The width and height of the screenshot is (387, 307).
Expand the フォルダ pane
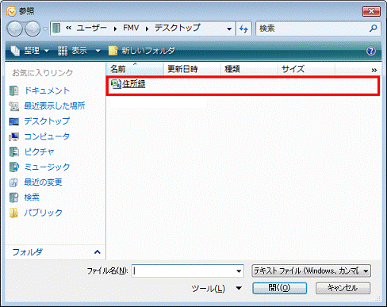click(97, 252)
